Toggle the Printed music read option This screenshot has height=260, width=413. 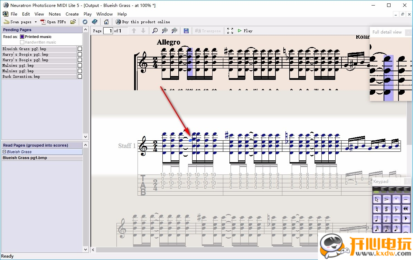[22, 37]
